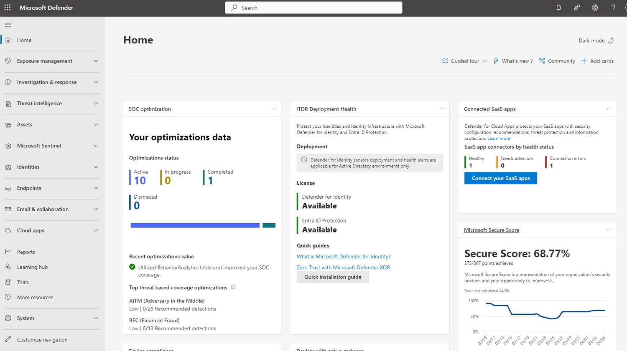Open Connected SaaS apps card ellipsis menu

[609, 109]
